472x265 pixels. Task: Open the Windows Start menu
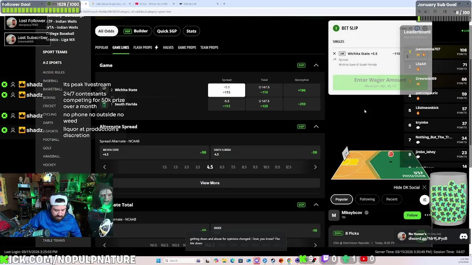(x=158, y=261)
